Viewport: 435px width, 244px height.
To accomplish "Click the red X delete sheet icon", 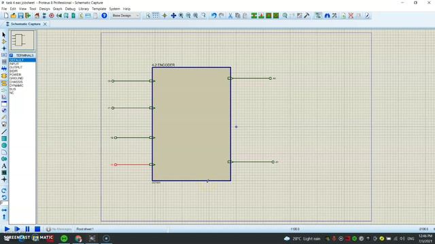I will (351, 16).
